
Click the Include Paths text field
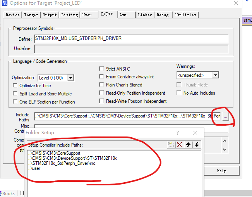click(x=127, y=116)
